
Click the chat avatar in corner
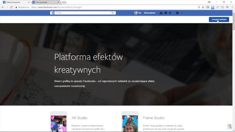pyautogui.click(x=230, y=127)
